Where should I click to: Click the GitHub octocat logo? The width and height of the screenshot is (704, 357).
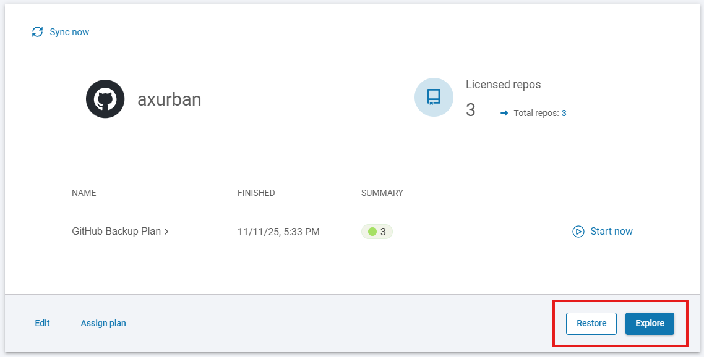(x=105, y=99)
